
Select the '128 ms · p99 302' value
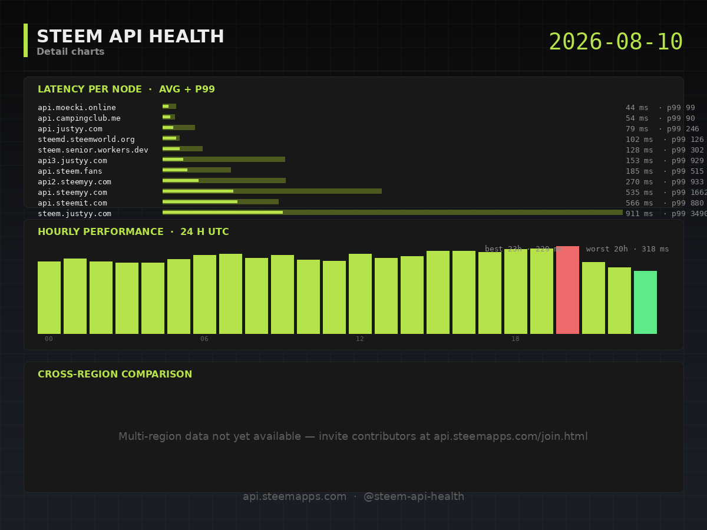click(x=665, y=150)
